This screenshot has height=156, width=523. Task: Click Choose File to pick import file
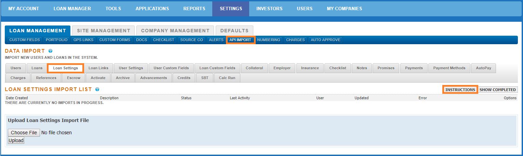tap(24, 133)
